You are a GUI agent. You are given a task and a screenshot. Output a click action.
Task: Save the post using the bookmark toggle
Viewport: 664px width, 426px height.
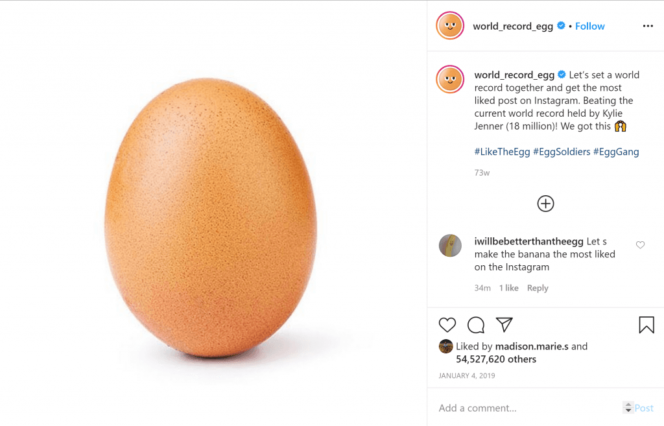646,325
